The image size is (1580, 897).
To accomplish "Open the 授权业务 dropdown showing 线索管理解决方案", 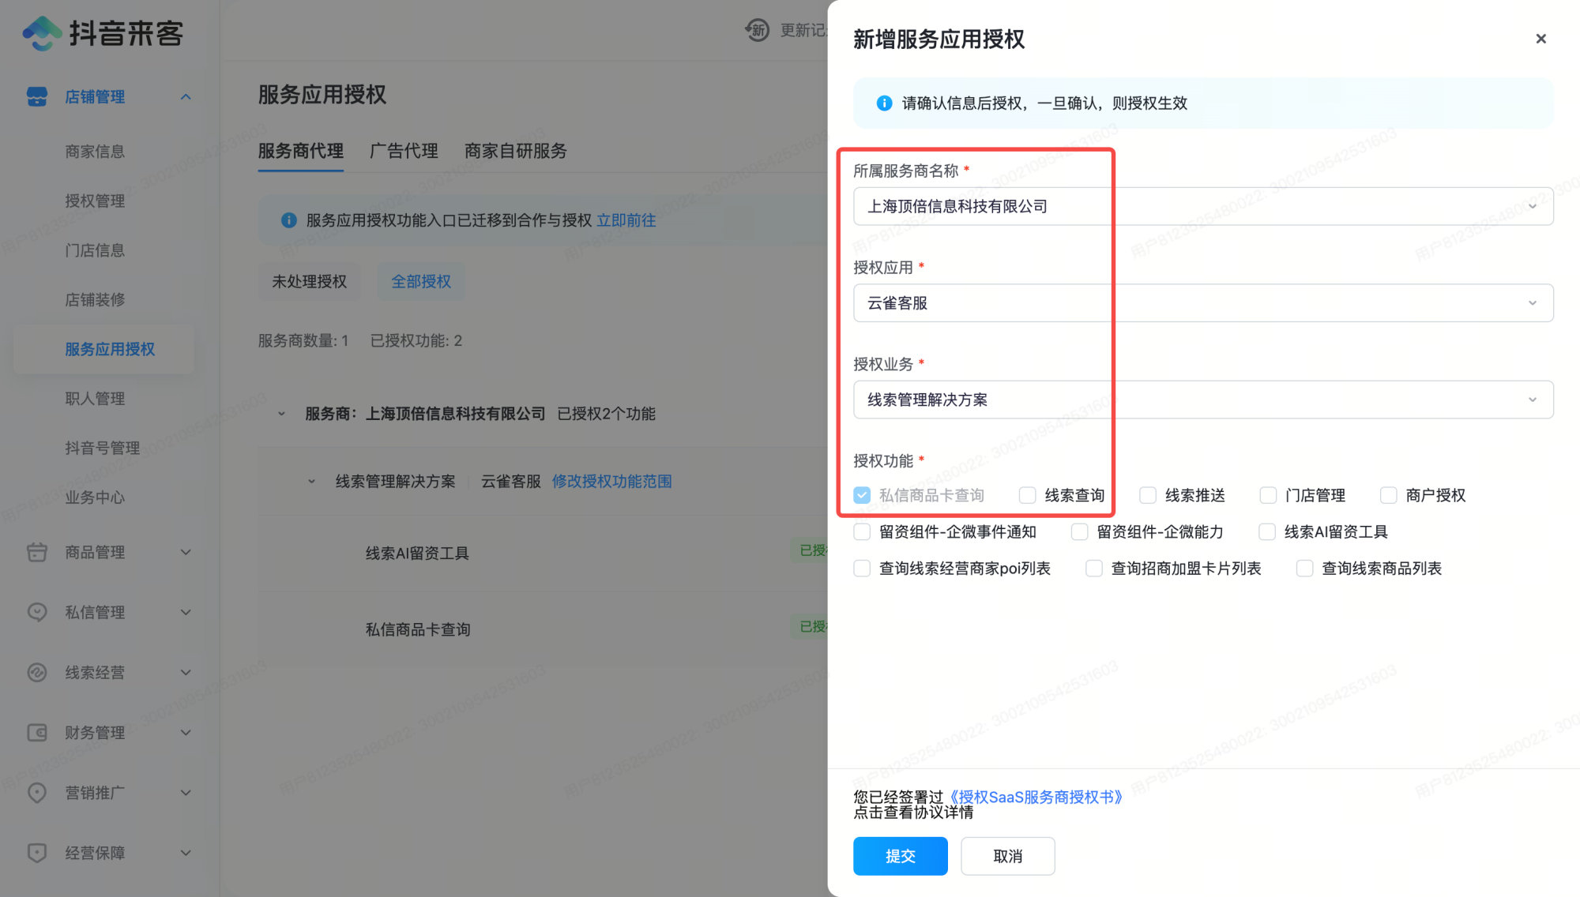I will (x=1203, y=400).
